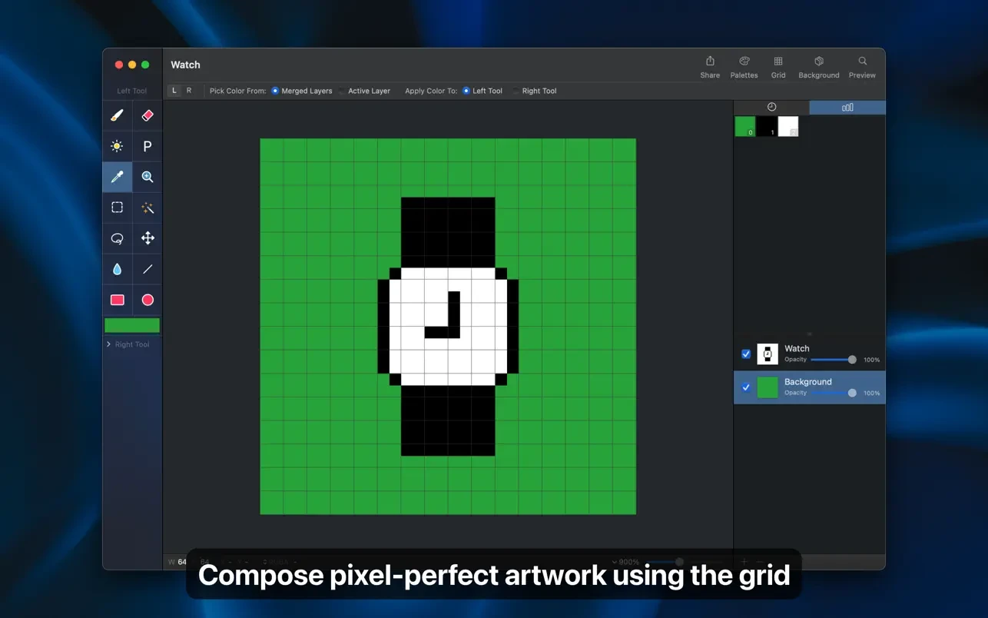Image resolution: width=988 pixels, height=618 pixels.
Task: Switch to the history clock tab
Action: coord(771,108)
